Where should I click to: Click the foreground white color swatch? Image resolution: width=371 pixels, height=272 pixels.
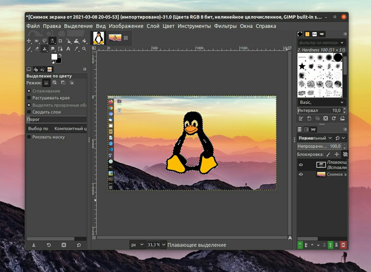point(54,57)
